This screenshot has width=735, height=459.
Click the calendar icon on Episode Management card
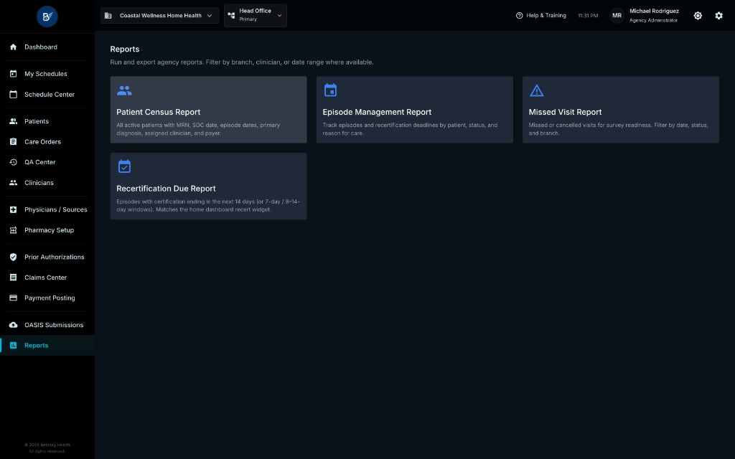330,90
